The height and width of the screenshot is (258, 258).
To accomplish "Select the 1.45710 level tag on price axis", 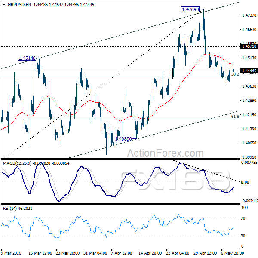I will pyautogui.click(x=249, y=46).
